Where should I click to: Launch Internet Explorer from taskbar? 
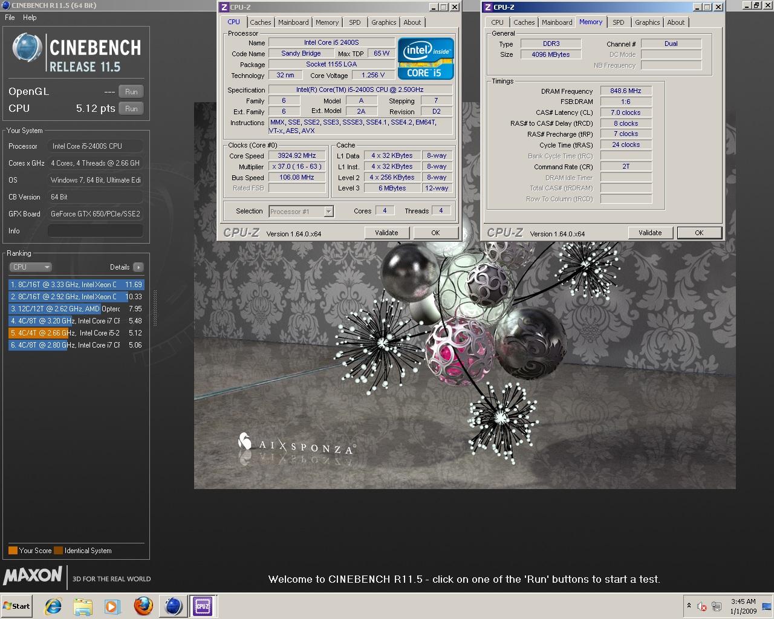[x=53, y=606]
